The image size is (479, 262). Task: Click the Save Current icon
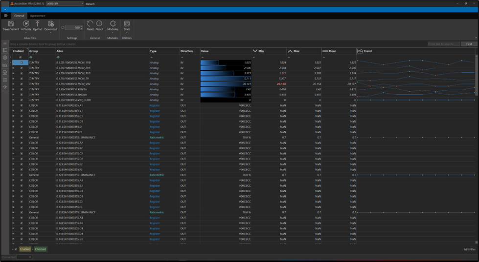pos(11,23)
